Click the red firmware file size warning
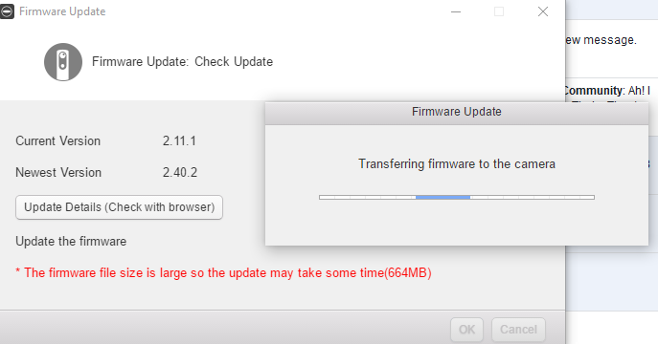Image resolution: width=658 pixels, height=344 pixels. (224, 273)
